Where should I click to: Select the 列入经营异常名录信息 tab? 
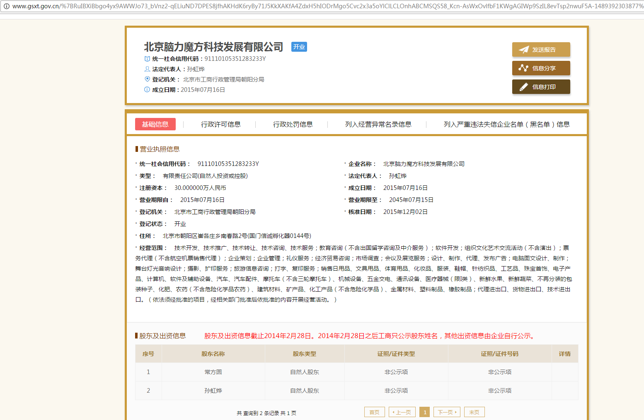click(x=378, y=124)
